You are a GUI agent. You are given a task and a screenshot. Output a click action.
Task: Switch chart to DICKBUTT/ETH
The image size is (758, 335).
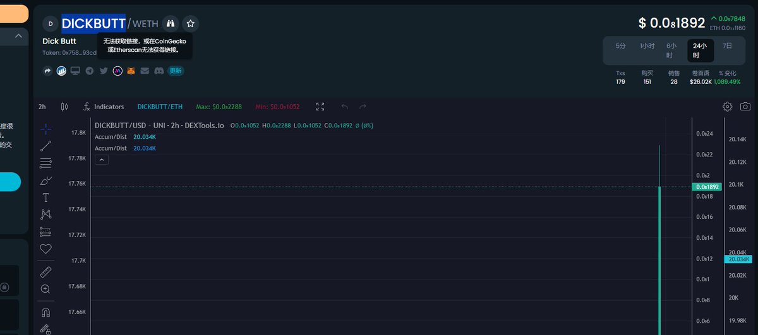click(160, 107)
